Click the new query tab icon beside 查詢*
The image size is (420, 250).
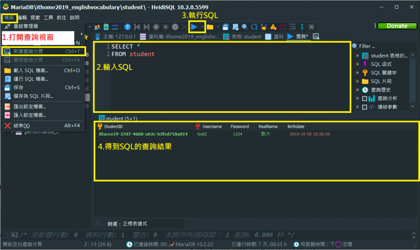316,36
